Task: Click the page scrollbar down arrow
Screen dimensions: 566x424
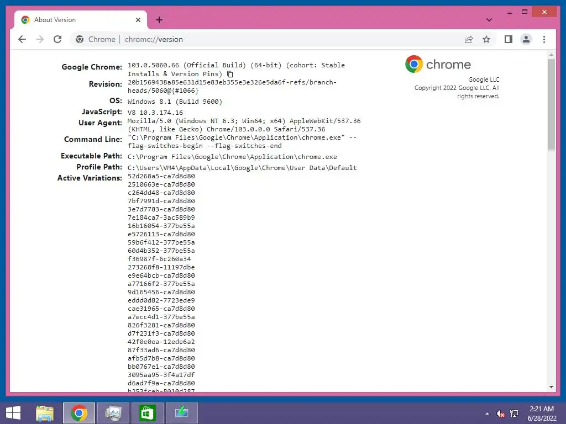Action: coord(551,387)
